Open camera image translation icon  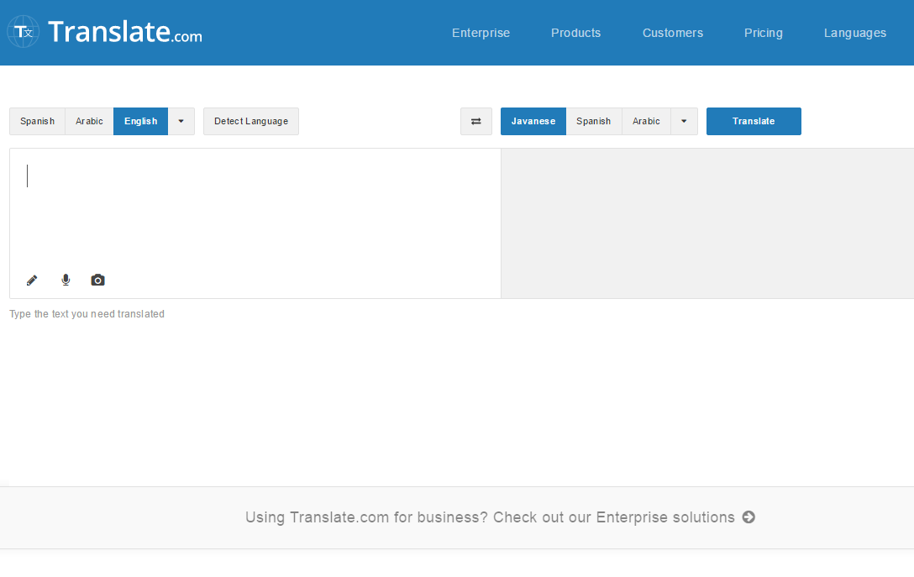pos(98,281)
